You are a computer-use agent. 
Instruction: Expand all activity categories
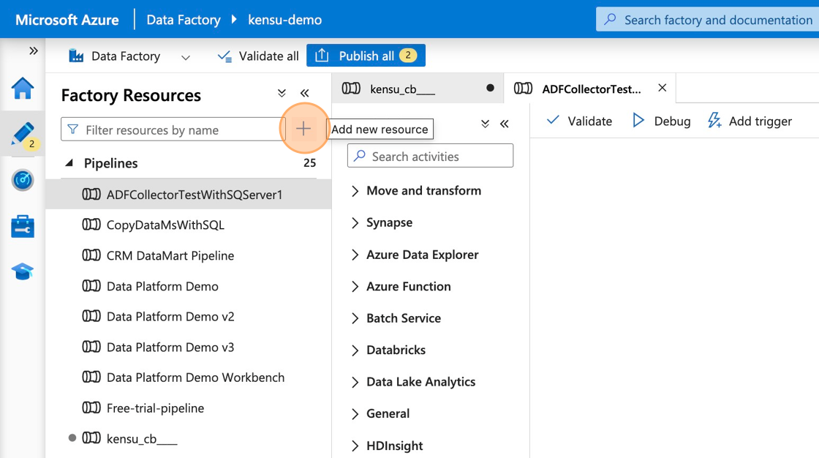486,124
